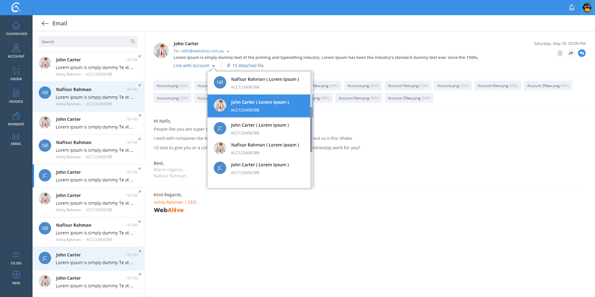Open the Dashboard from sidebar
This screenshot has width=595, height=297.
point(16,28)
